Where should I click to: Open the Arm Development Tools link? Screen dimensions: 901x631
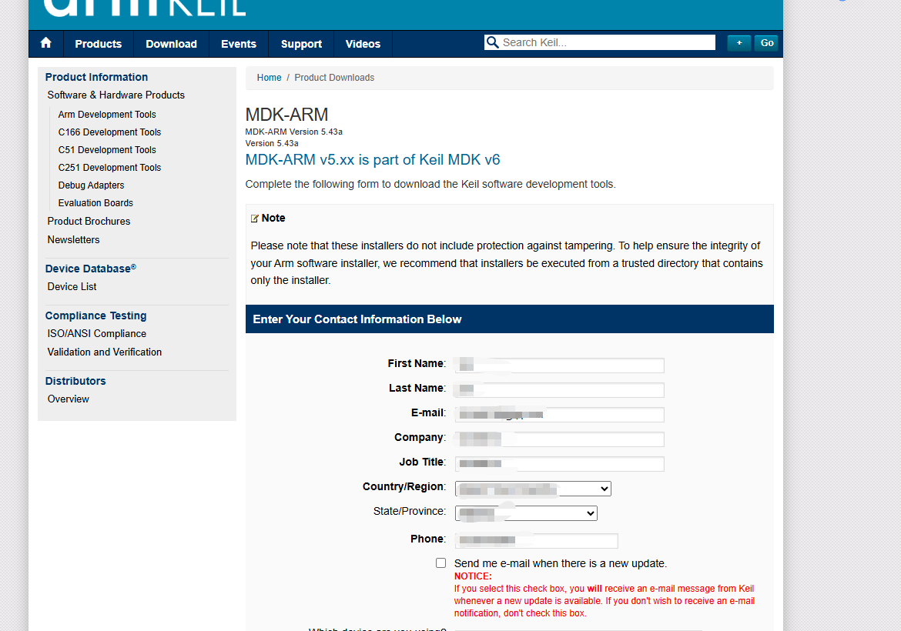tap(107, 115)
